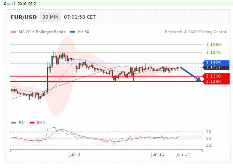Click the Jun 8 date axis label
This screenshot has height=168, width=233.
pyautogui.click(x=74, y=155)
